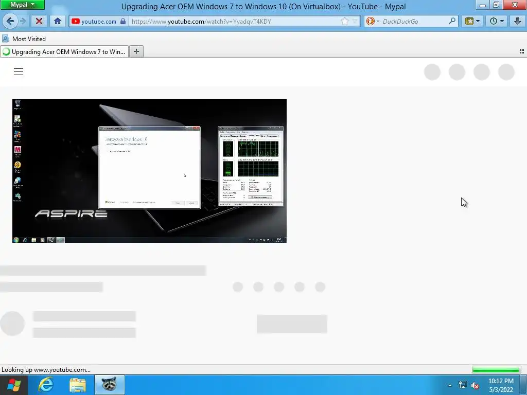This screenshot has height=395, width=527.
Task: Close the Mypal browser window
Action: pos(515,5)
